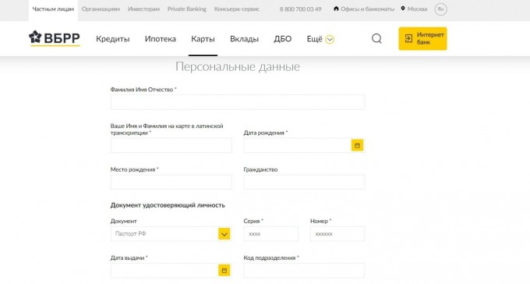Screen dimensions: 530x284
Task: Click the ВБРР bank logo
Action: click(x=55, y=38)
